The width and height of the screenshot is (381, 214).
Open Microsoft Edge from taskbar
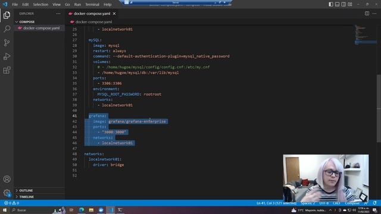point(82,210)
